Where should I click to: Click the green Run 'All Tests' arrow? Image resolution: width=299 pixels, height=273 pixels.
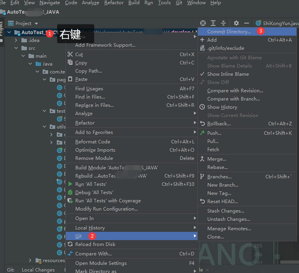point(70,184)
